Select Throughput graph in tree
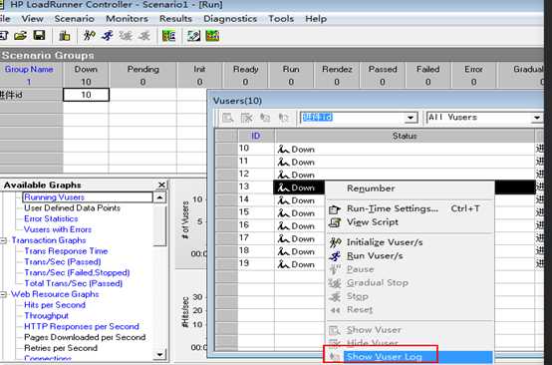 coord(46,316)
